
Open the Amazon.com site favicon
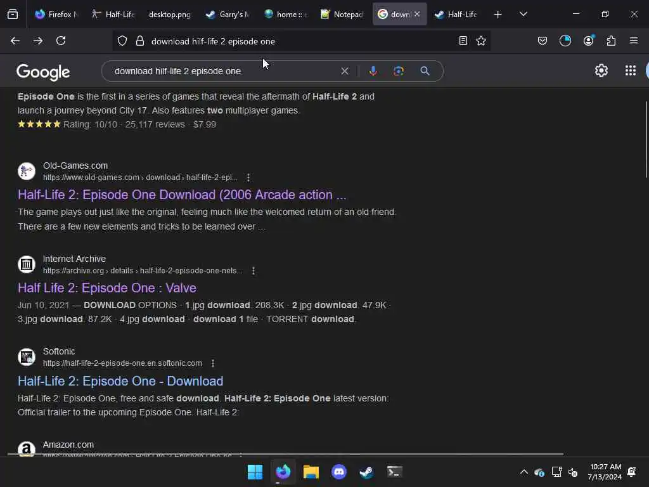coord(27,449)
